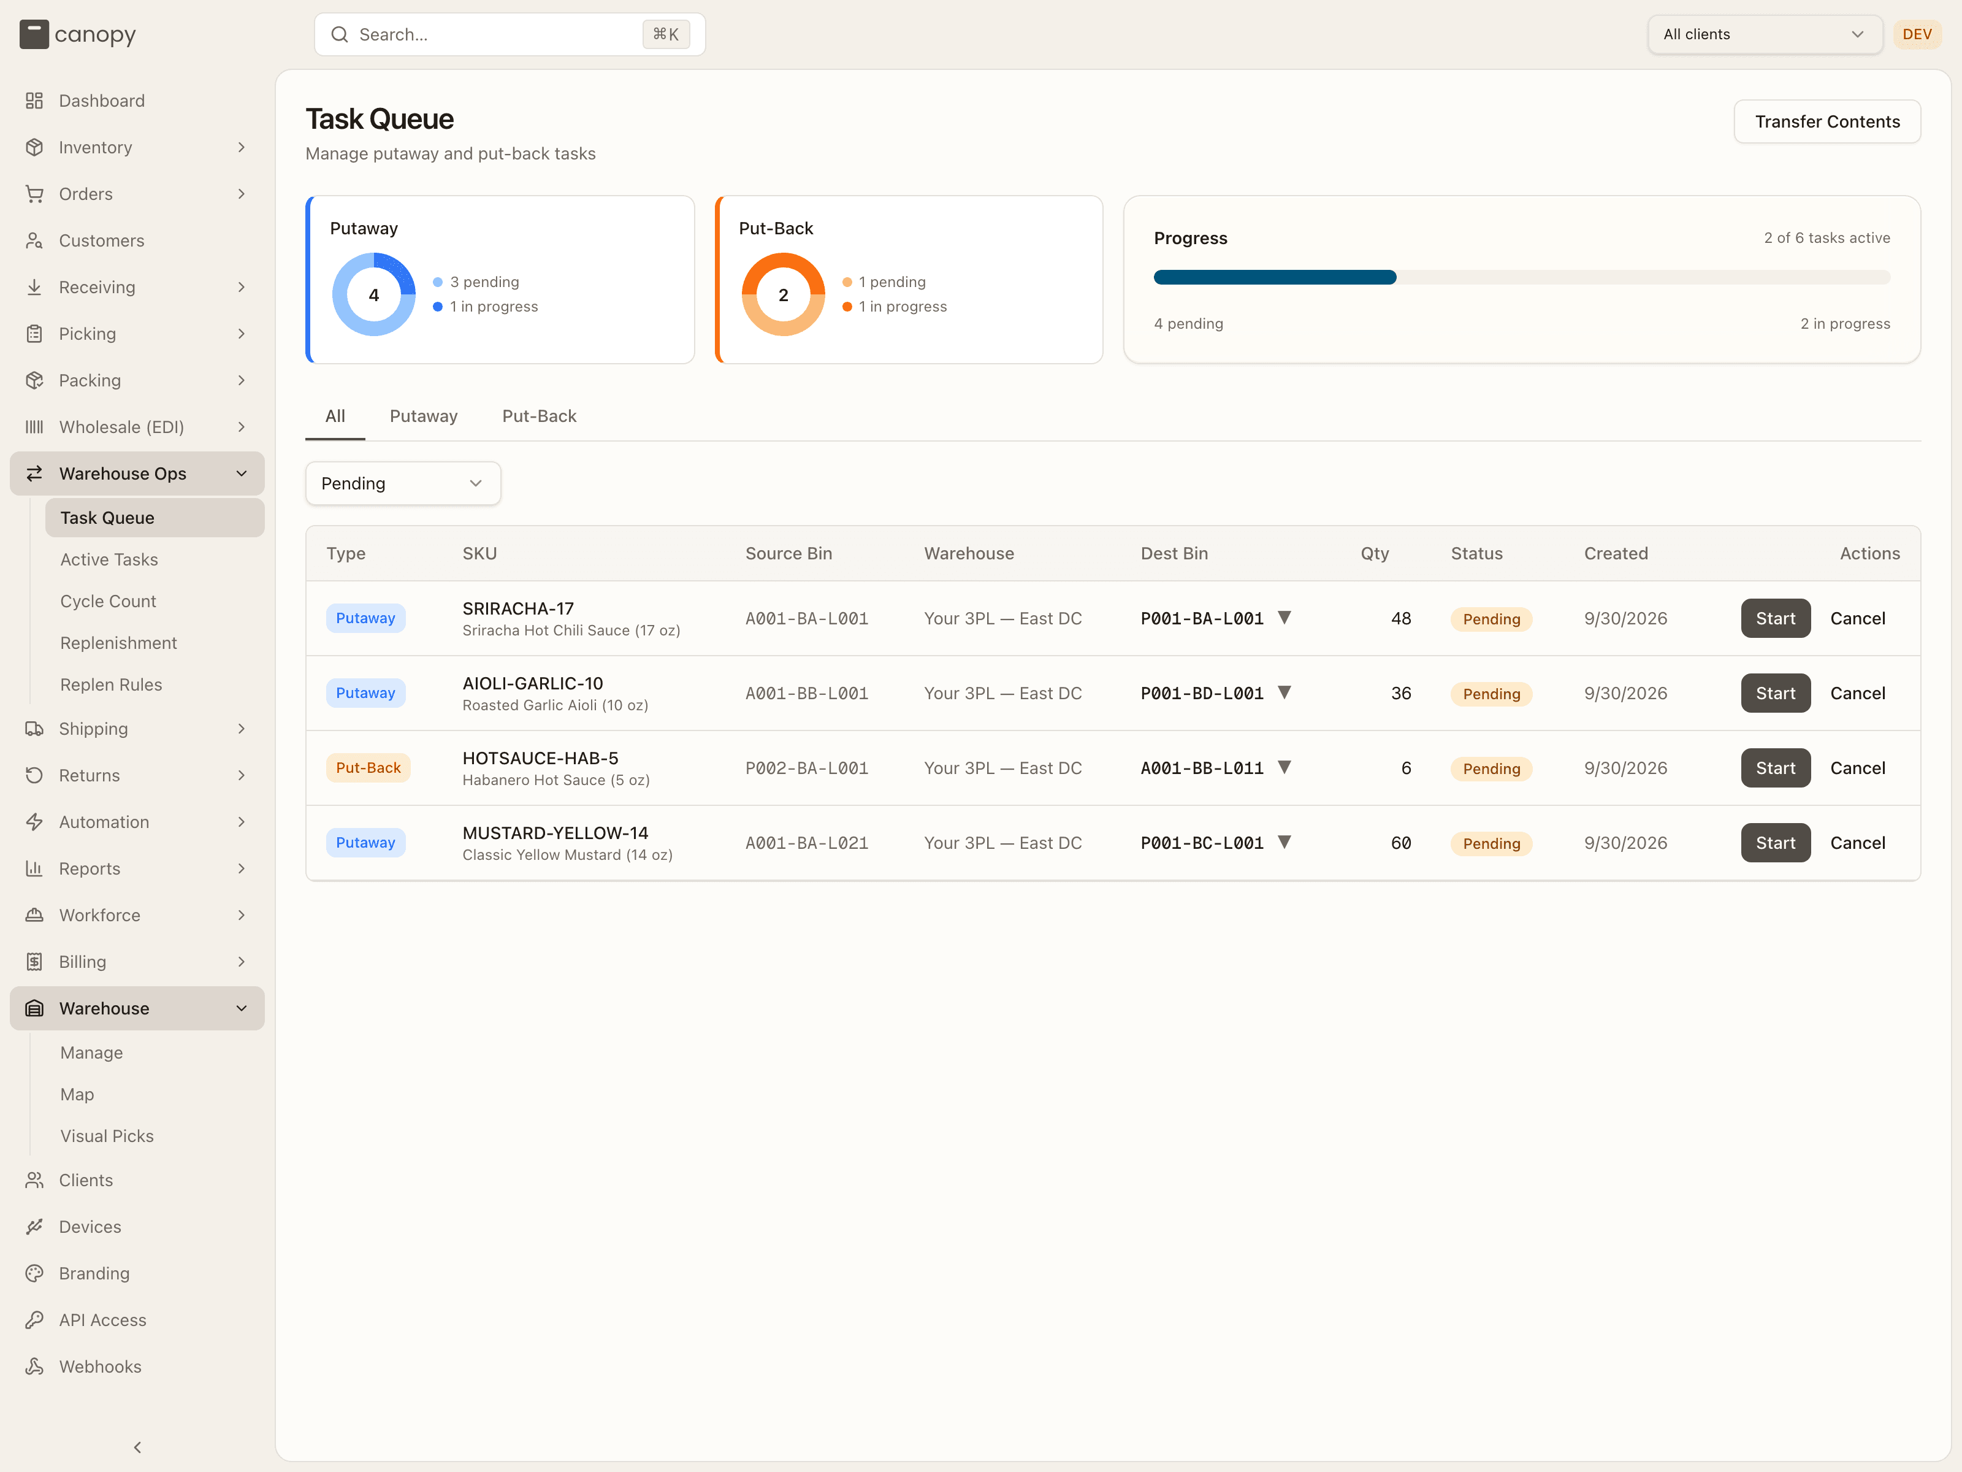Collapse the Warehouse section chevron
The height and width of the screenshot is (1472, 1962).
tap(241, 1008)
